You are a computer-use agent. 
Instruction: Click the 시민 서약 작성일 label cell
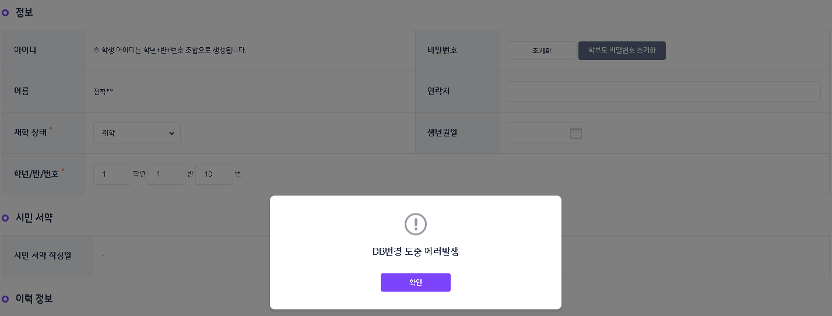click(x=43, y=255)
